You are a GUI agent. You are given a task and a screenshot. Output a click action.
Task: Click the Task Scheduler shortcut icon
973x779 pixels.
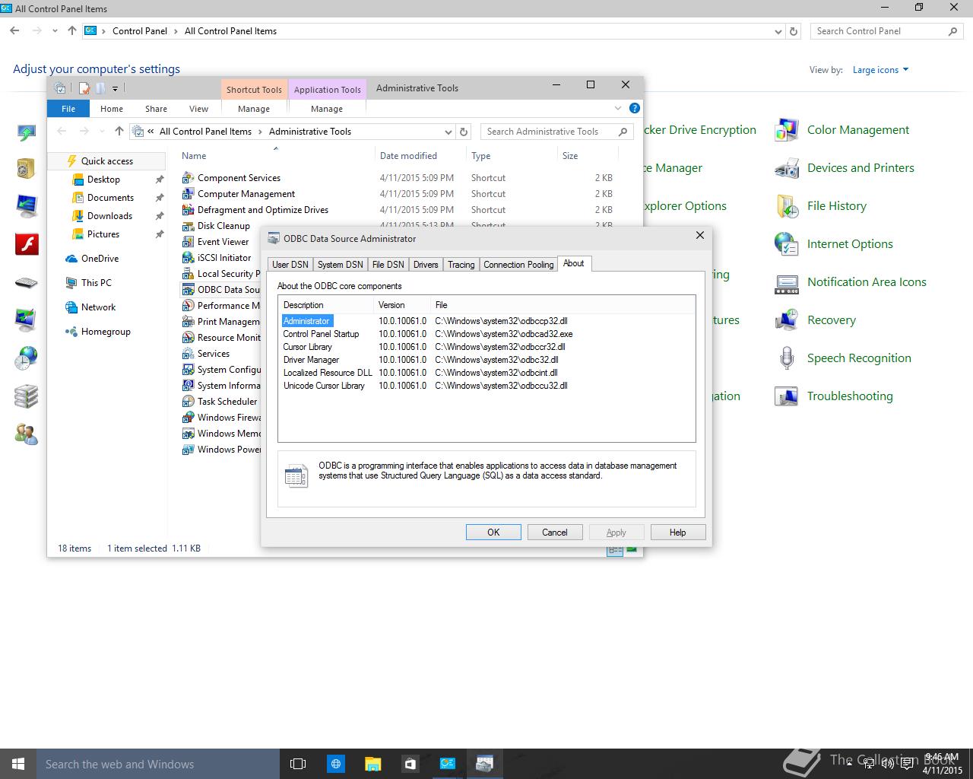[x=188, y=402]
